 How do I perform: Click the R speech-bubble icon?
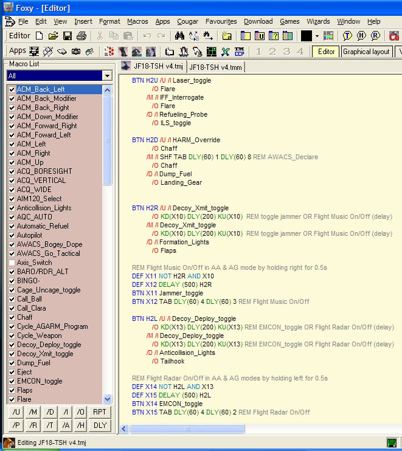[375, 36]
